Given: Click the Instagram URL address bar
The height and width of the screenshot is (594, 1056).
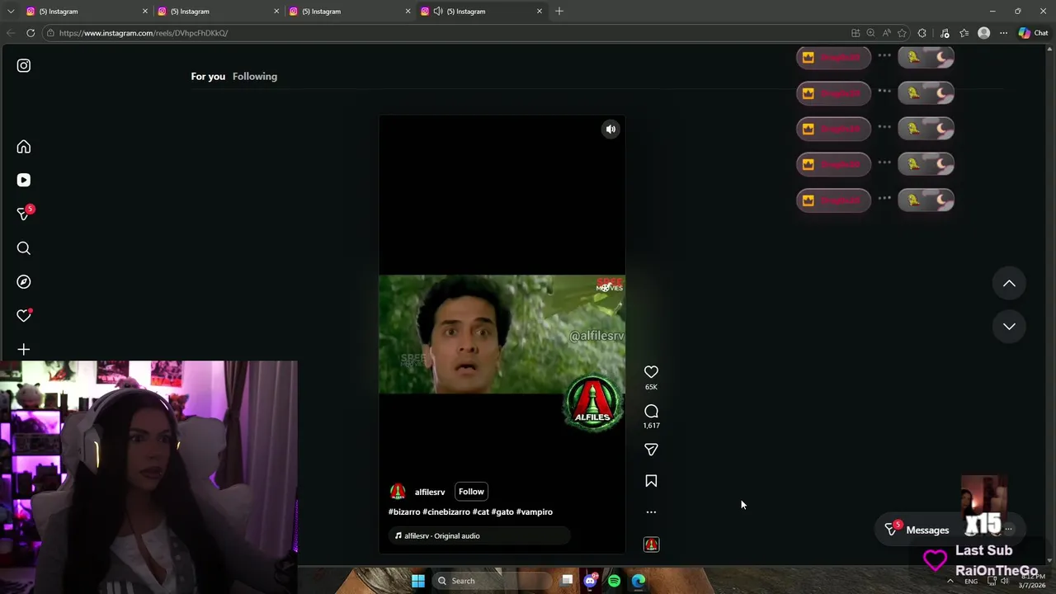Looking at the screenshot, I should tap(445, 33).
